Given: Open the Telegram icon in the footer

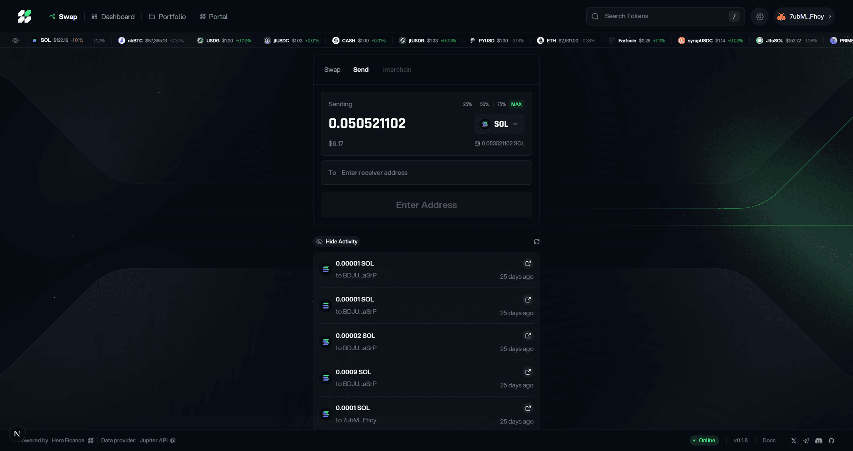Looking at the screenshot, I should click(806, 441).
